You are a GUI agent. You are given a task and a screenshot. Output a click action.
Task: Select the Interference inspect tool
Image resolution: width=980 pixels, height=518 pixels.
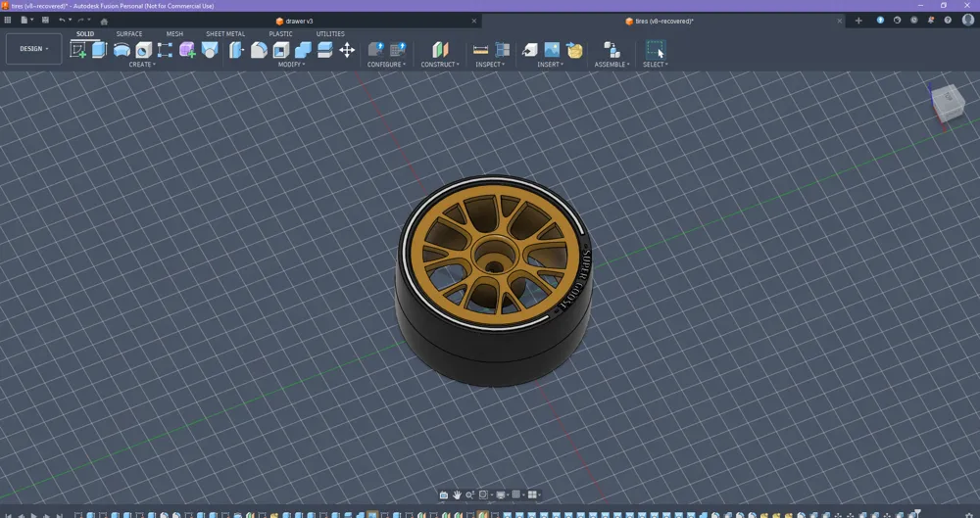click(503, 50)
